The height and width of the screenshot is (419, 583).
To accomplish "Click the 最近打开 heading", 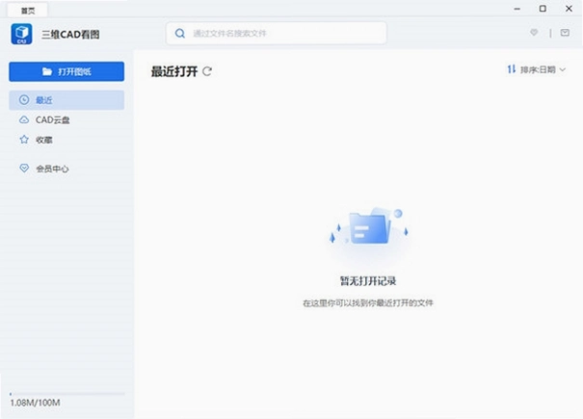I will click(174, 71).
